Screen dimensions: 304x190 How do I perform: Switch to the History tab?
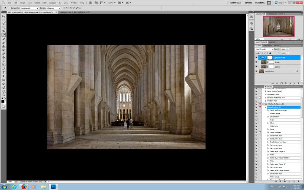point(259,87)
